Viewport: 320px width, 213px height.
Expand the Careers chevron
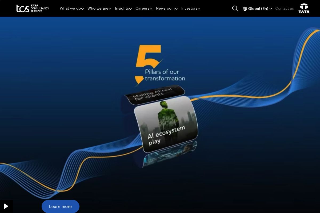click(151, 9)
